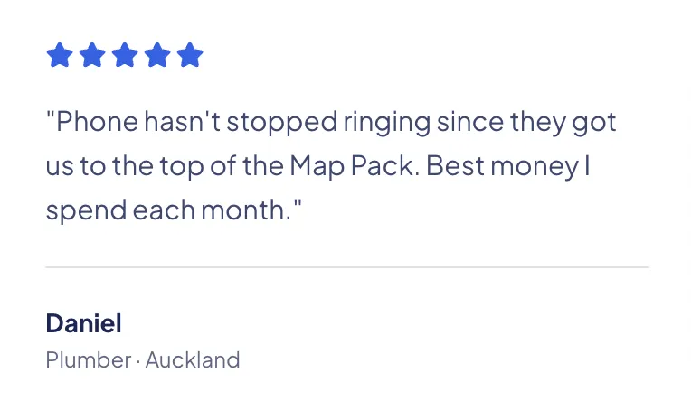
Task: Select the fifth (last) rating star
Action: click(189, 56)
